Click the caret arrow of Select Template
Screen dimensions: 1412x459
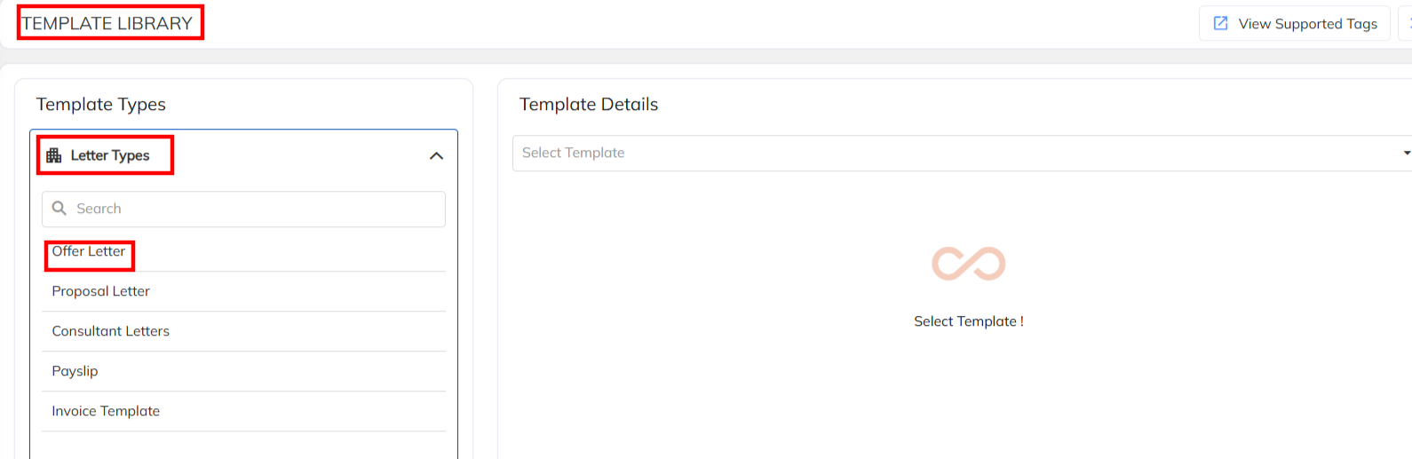(x=1406, y=153)
